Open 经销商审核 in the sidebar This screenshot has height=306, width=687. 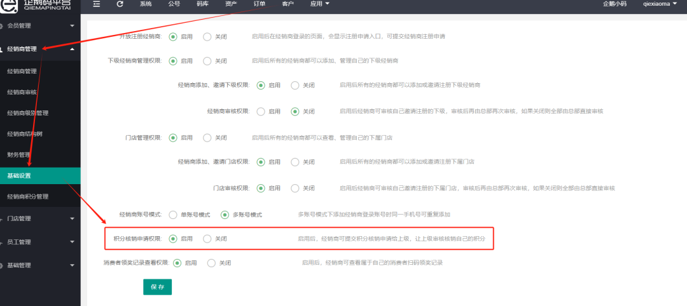click(x=22, y=92)
